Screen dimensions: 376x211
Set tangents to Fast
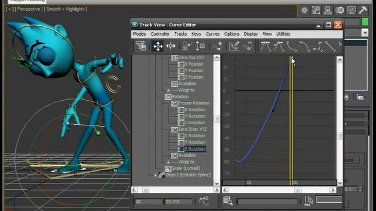[x=291, y=46]
